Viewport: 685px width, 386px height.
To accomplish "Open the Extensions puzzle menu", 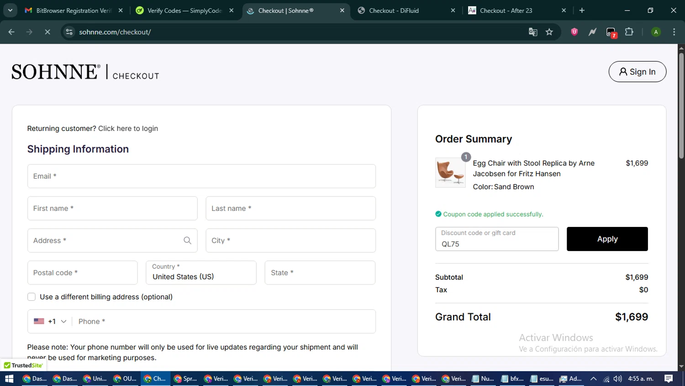I will pyautogui.click(x=629, y=32).
